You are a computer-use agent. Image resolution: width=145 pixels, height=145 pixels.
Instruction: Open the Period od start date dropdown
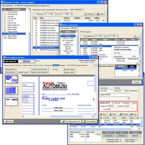click(55, 14)
